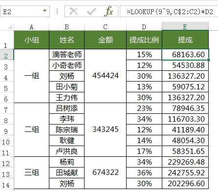
Task: Click the fill handle of cell E2
Action: (x=208, y=60)
